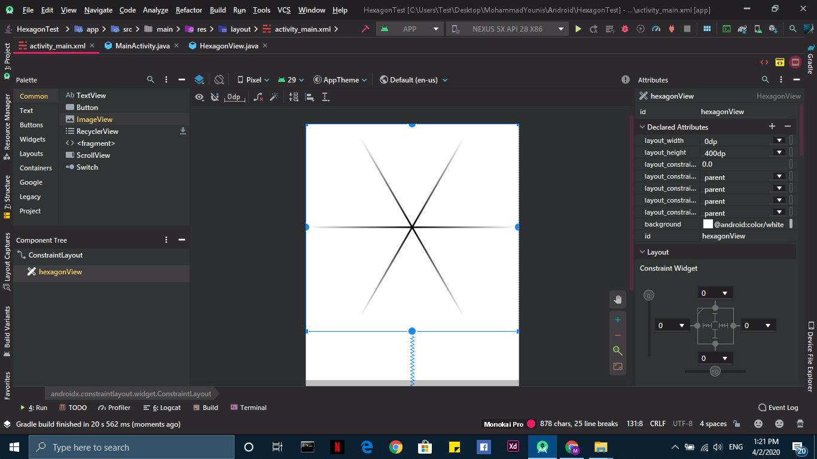The height and width of the screenshot is (459, 817).
Task: Open the Refactor menu
Action: tap(189, 10)
